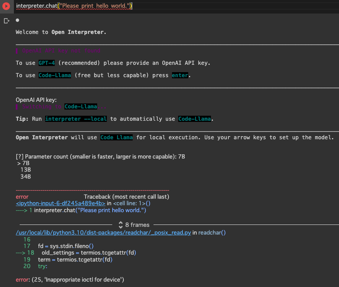Click the highlighted GPT-4 label
Screen dimensions: 339x287
[46, 62]
